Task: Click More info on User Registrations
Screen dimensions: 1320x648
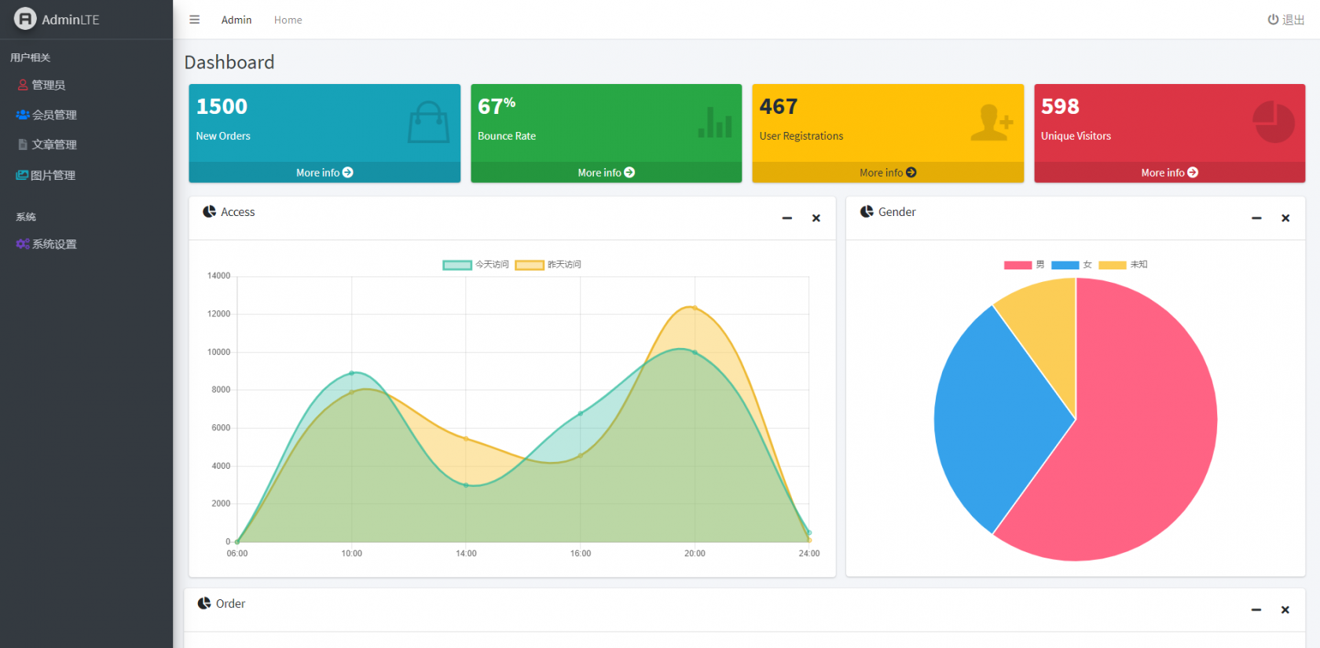Action: pos(888,173)
